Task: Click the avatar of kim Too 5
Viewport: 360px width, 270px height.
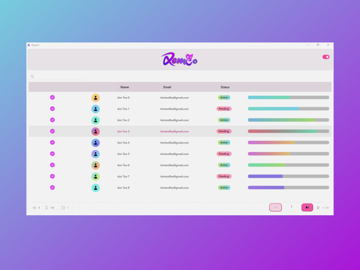Action: point(95,154)
